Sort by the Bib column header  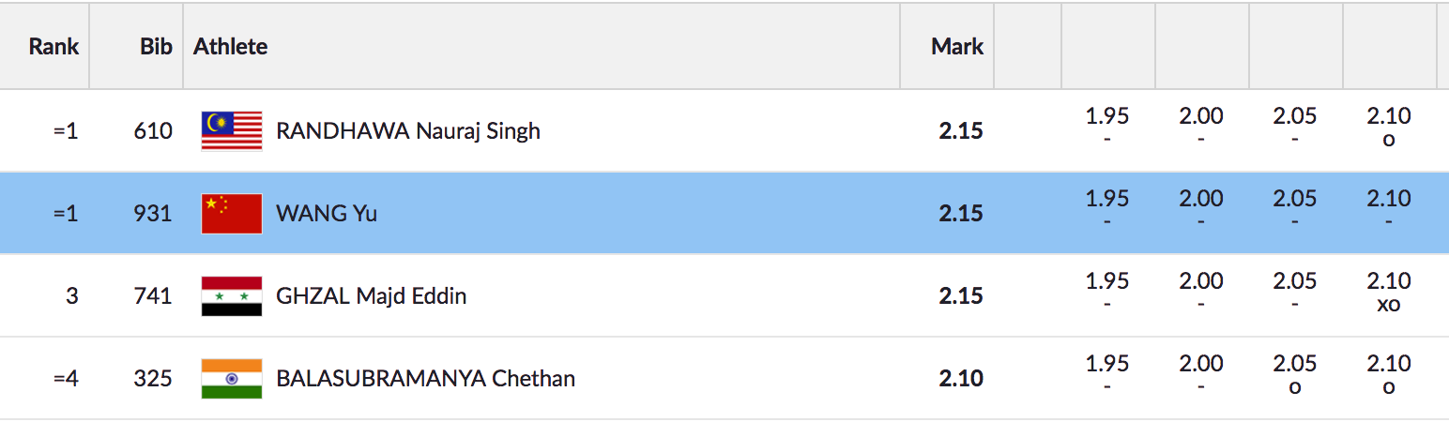tap(156, 46)
